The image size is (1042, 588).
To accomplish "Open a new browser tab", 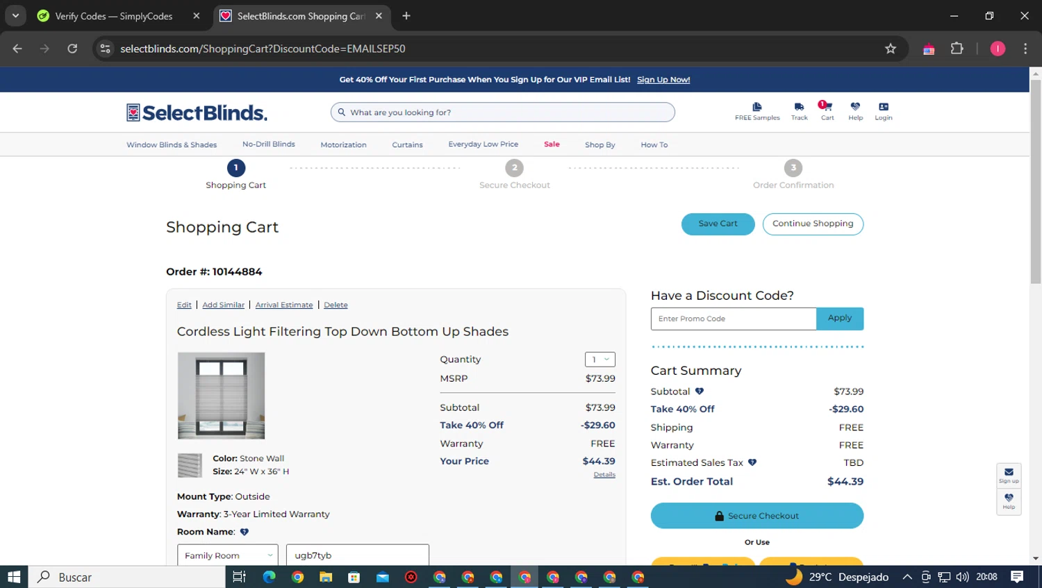I will click(406, 16).
